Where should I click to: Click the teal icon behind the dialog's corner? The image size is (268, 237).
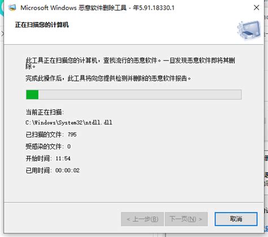tap(2, 8)
